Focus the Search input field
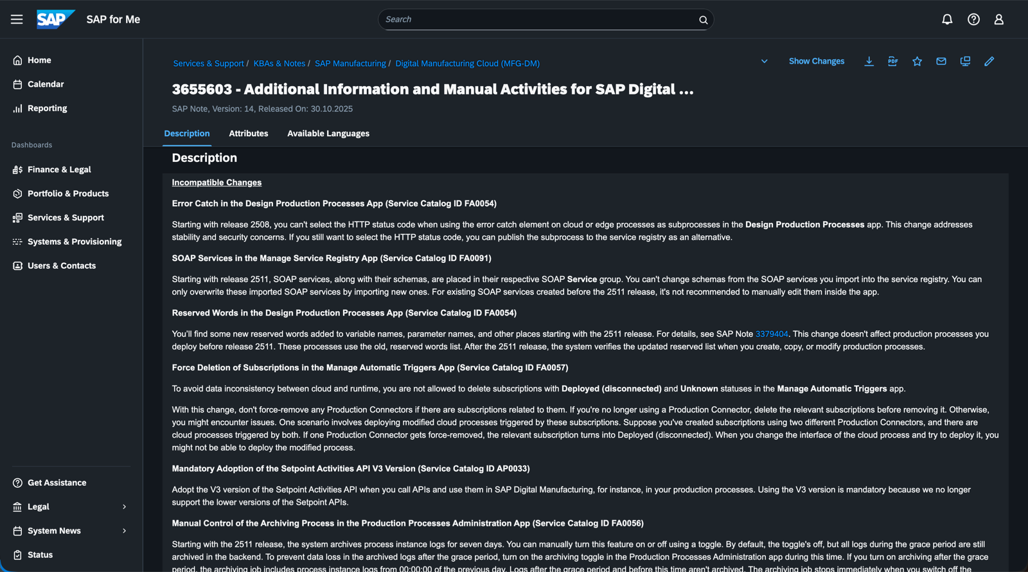Screen dimensions: 1028x572 [x=546, y=20]
